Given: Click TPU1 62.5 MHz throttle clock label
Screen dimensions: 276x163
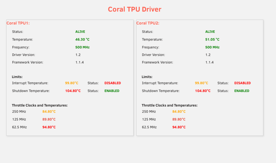Looking at the screenshot, I should [19, 127].
